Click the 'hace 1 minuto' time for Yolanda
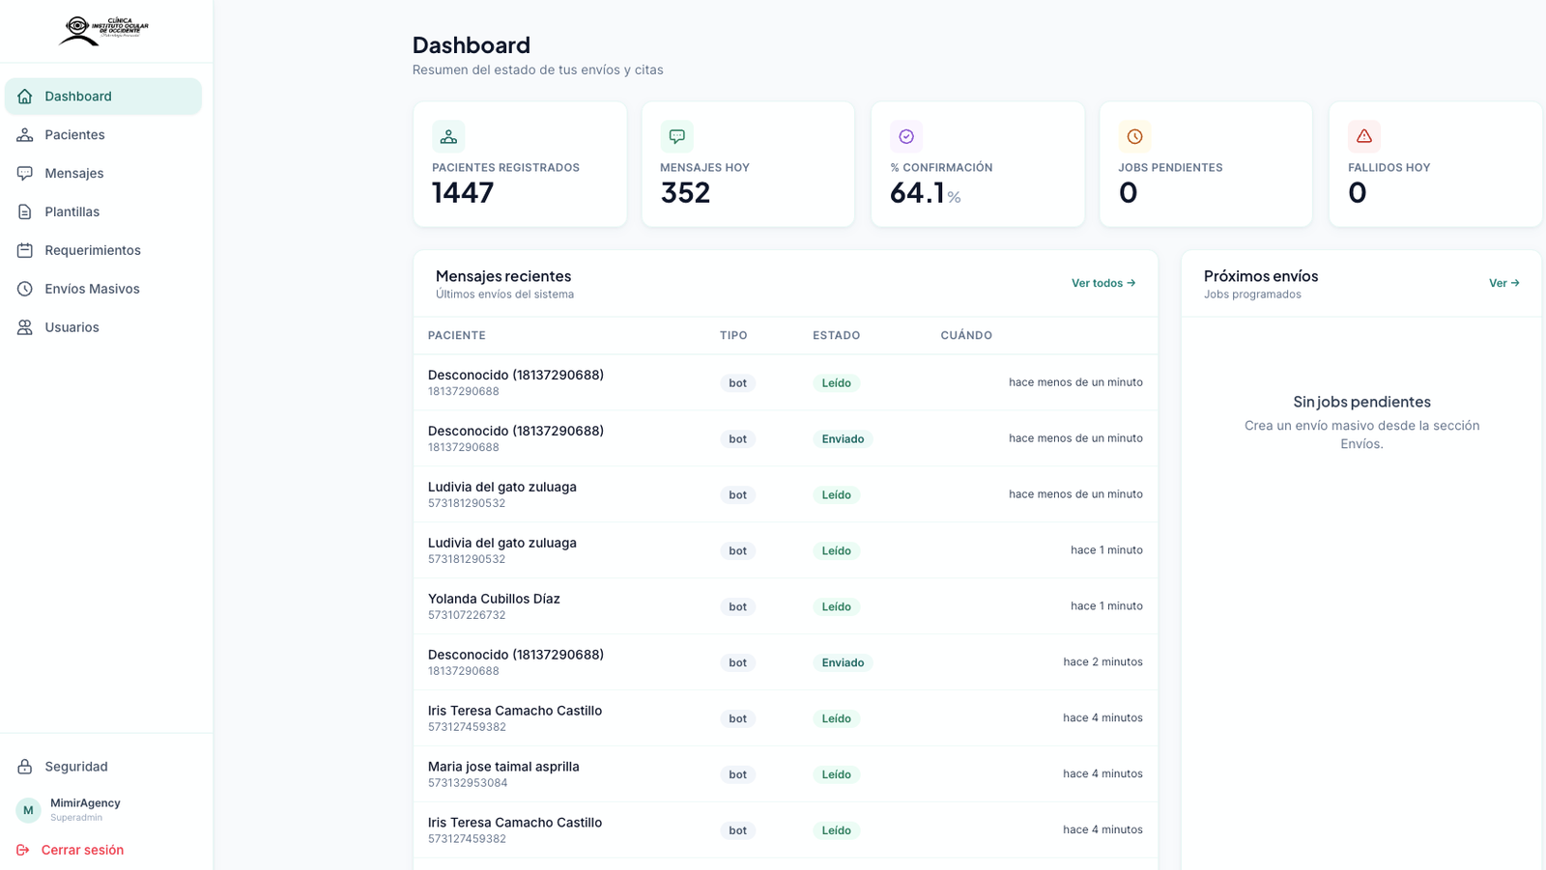The height and width of the screenshot is (870, 1546). (x=1106, y=606)
